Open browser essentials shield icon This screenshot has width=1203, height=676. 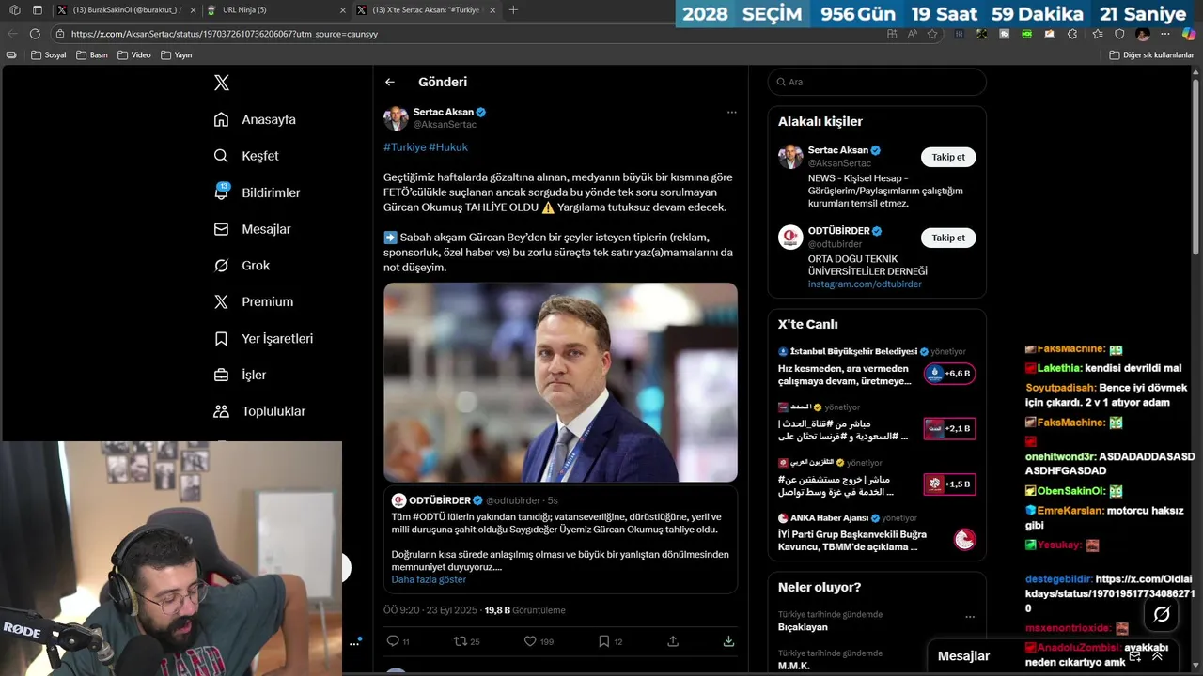(x=1119, y=34)
